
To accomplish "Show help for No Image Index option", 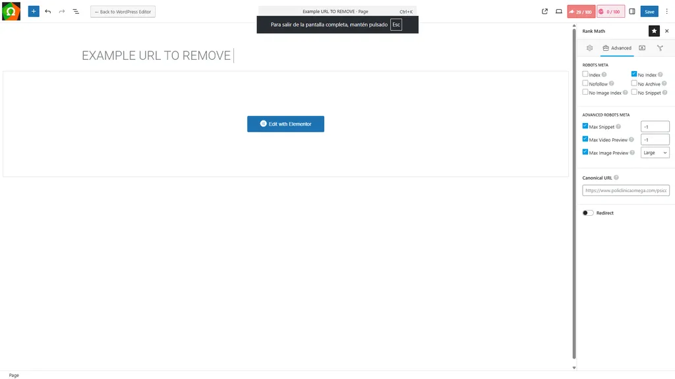I will (x=625, y=92).
